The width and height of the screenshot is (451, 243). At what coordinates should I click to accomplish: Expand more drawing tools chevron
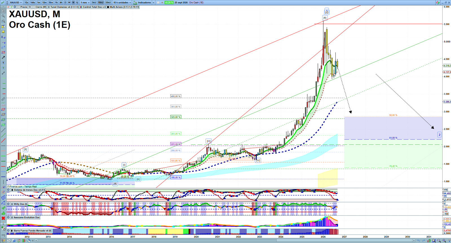[x=3, y=224]
